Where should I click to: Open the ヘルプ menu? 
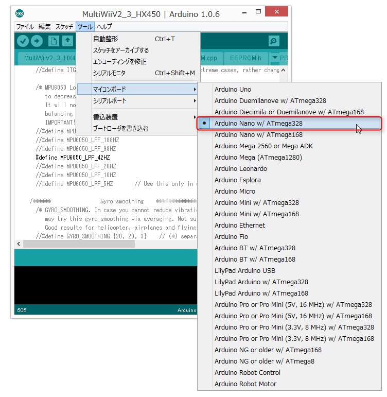[104, 27]
